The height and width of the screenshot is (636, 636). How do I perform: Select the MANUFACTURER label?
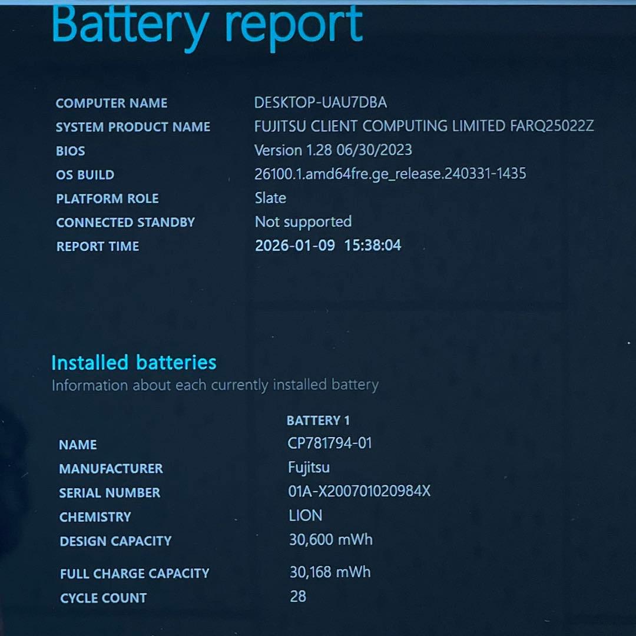pyautogui.click(x=111, y=469)
